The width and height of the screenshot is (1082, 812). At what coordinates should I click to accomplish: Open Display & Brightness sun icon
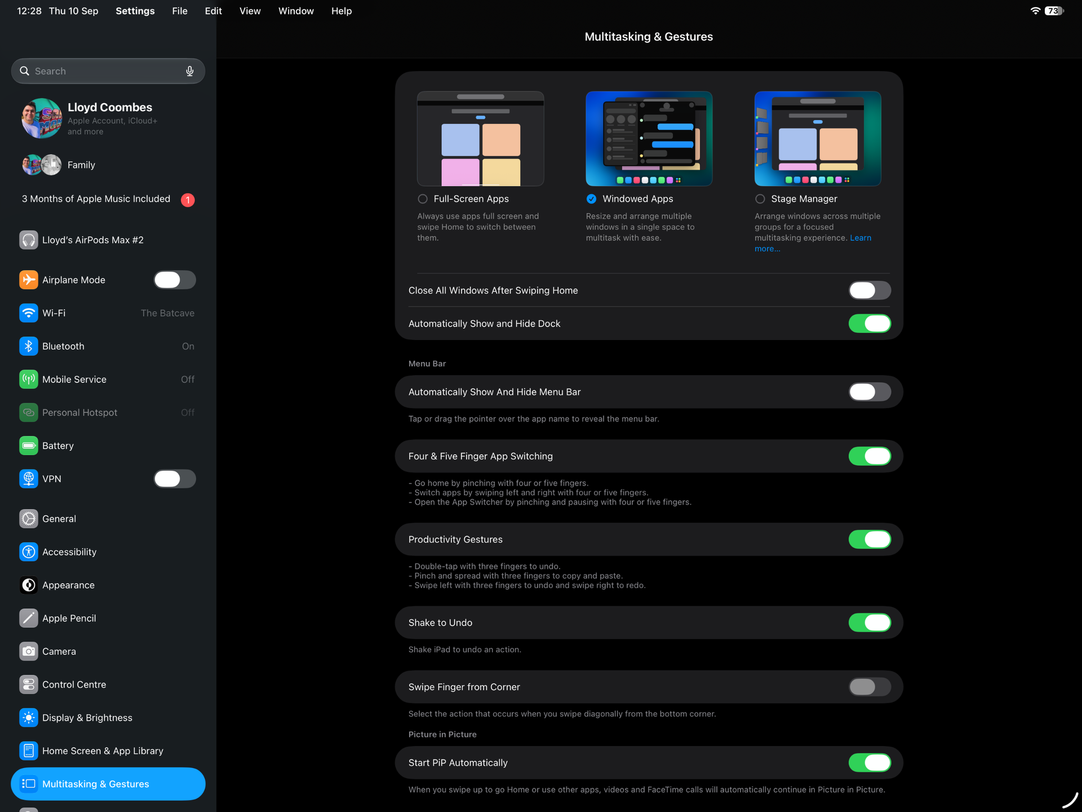[29, 718]
